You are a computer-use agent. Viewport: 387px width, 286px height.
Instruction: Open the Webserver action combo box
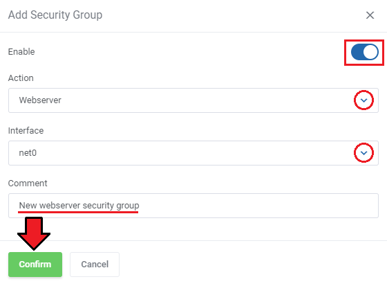pos(193,100)
